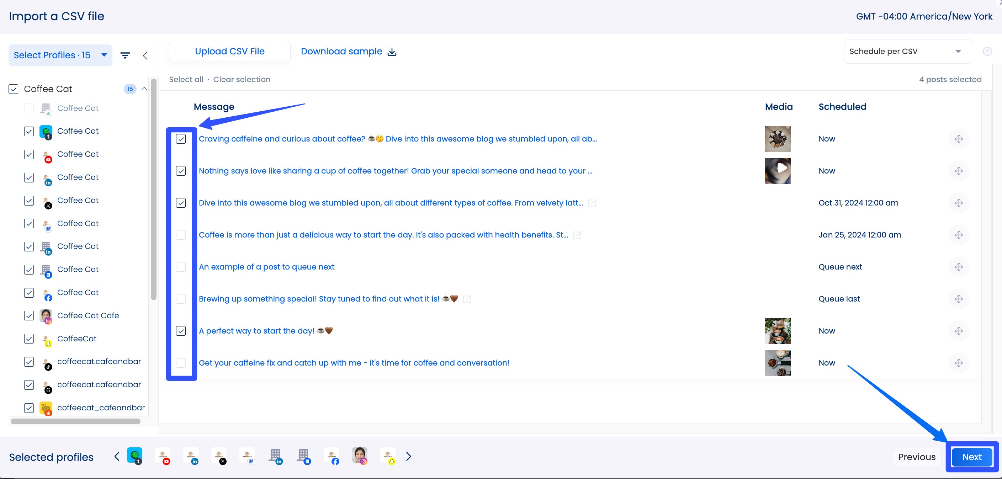Open the profile filter icon

[x=125, y=55]
